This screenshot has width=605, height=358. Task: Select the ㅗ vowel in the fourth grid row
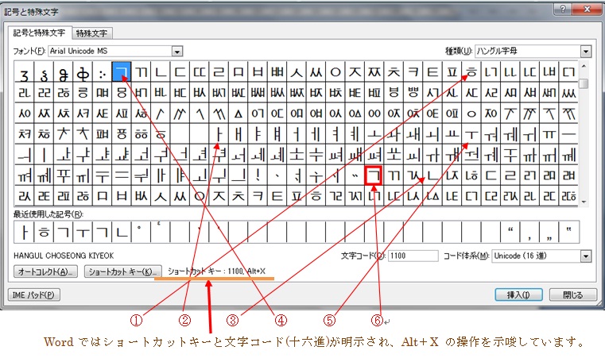point(374,134)
